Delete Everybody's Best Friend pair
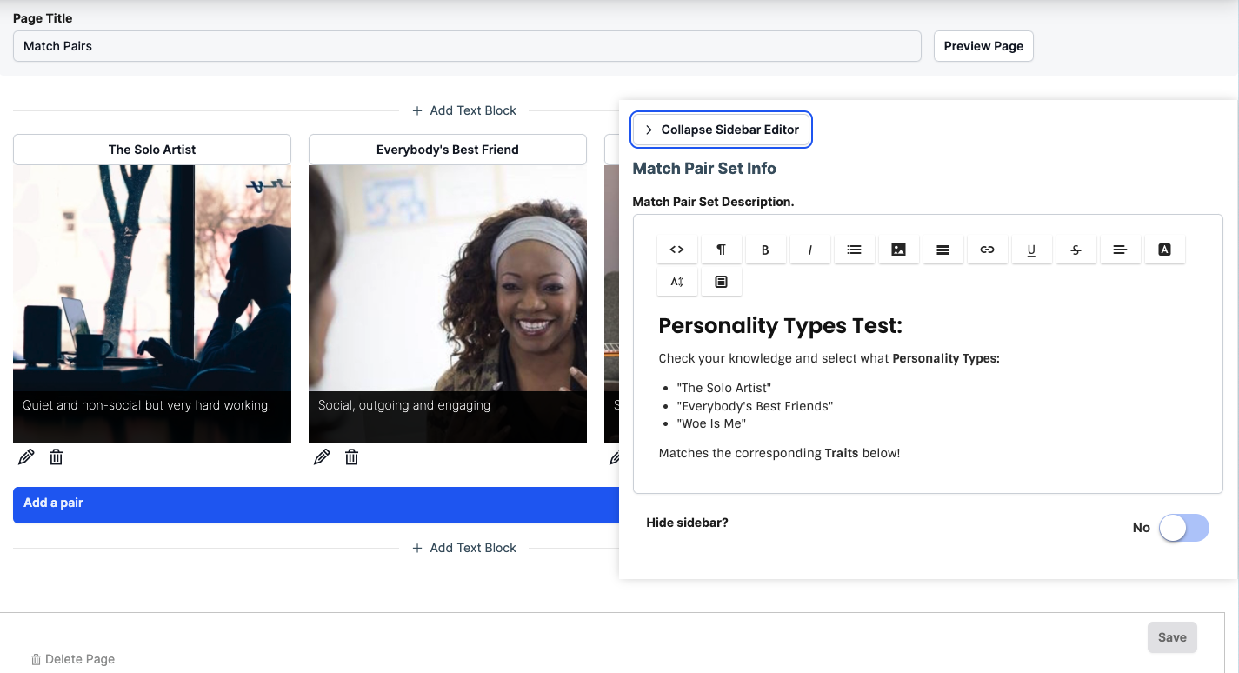The width and height of the screenshot is (1239, 673). pyautogui.click(x=351, y=456)
